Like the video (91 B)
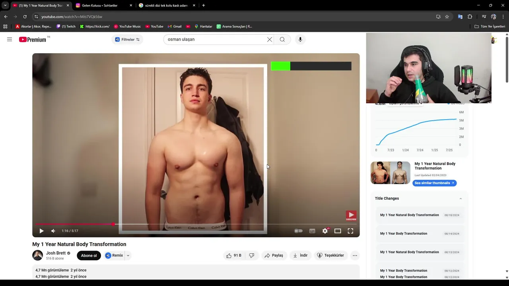This screenshot has height=286, width=509. pyautogui.click(x=234, y=255)
